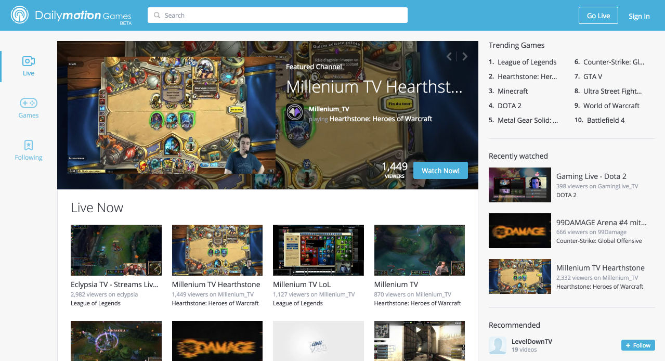Click the featured title Millenium TV Hearthst…

tap(374, 87)
